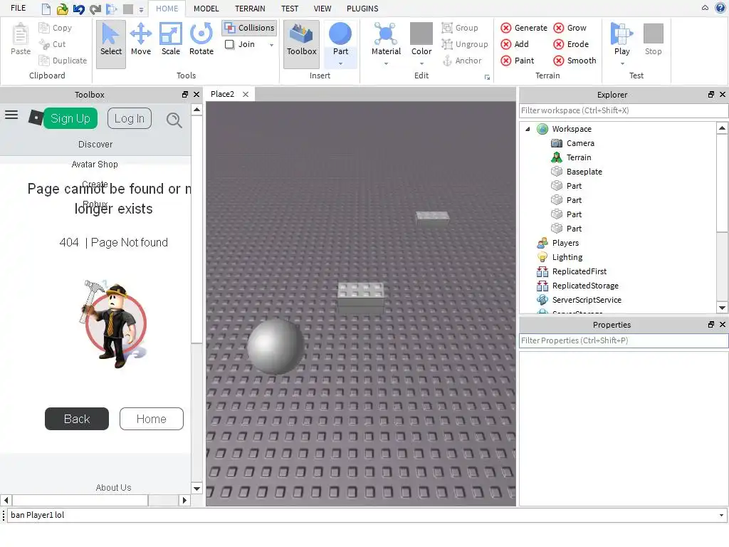Click Paste in Clipboard group
Viewport: 729px width, 547px height.
[21, 40]
